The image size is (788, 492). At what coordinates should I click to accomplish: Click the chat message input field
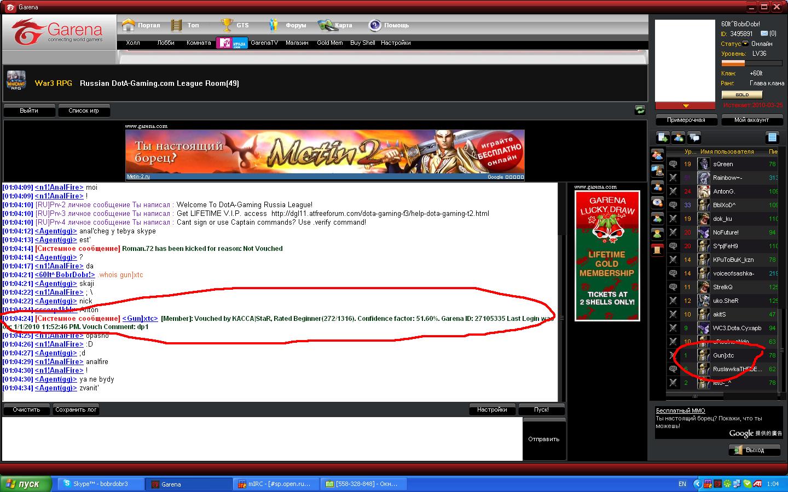point(262,439)
